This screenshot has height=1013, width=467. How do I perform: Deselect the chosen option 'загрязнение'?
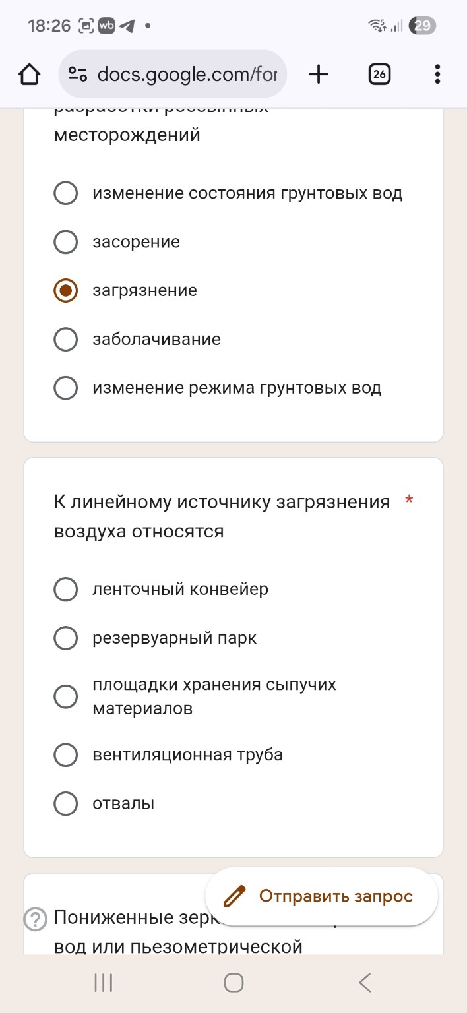tap(65, 290)
